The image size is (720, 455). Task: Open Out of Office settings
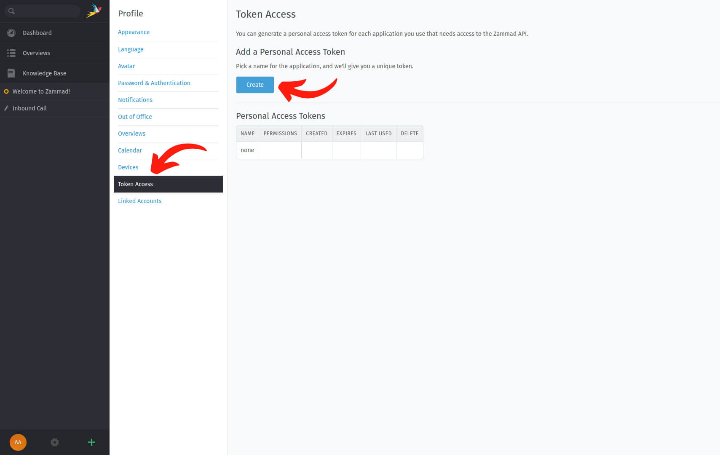coord(135,117)
